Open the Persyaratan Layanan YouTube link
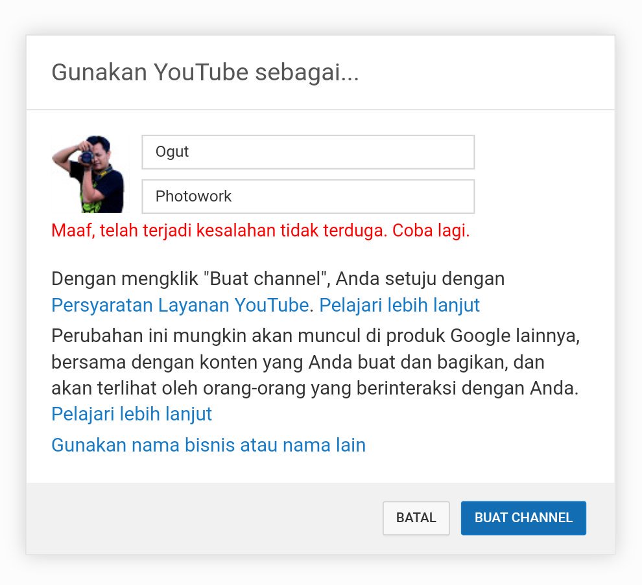Viewport: 642px width, 585px height. (180, 305)
